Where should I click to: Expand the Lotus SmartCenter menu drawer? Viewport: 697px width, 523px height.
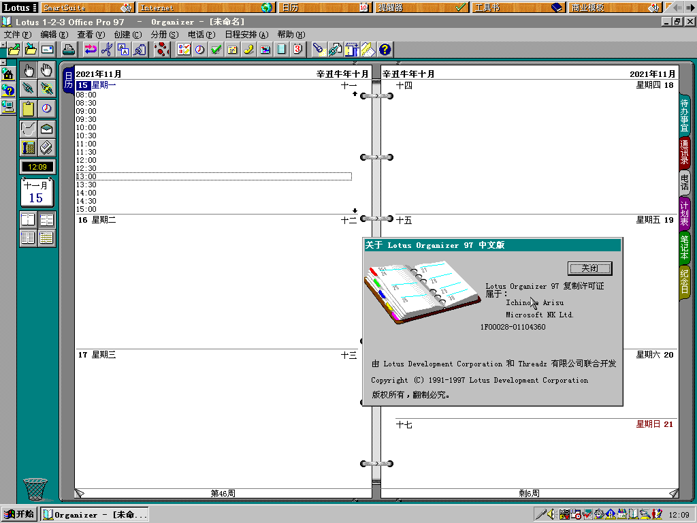[20, 7]
